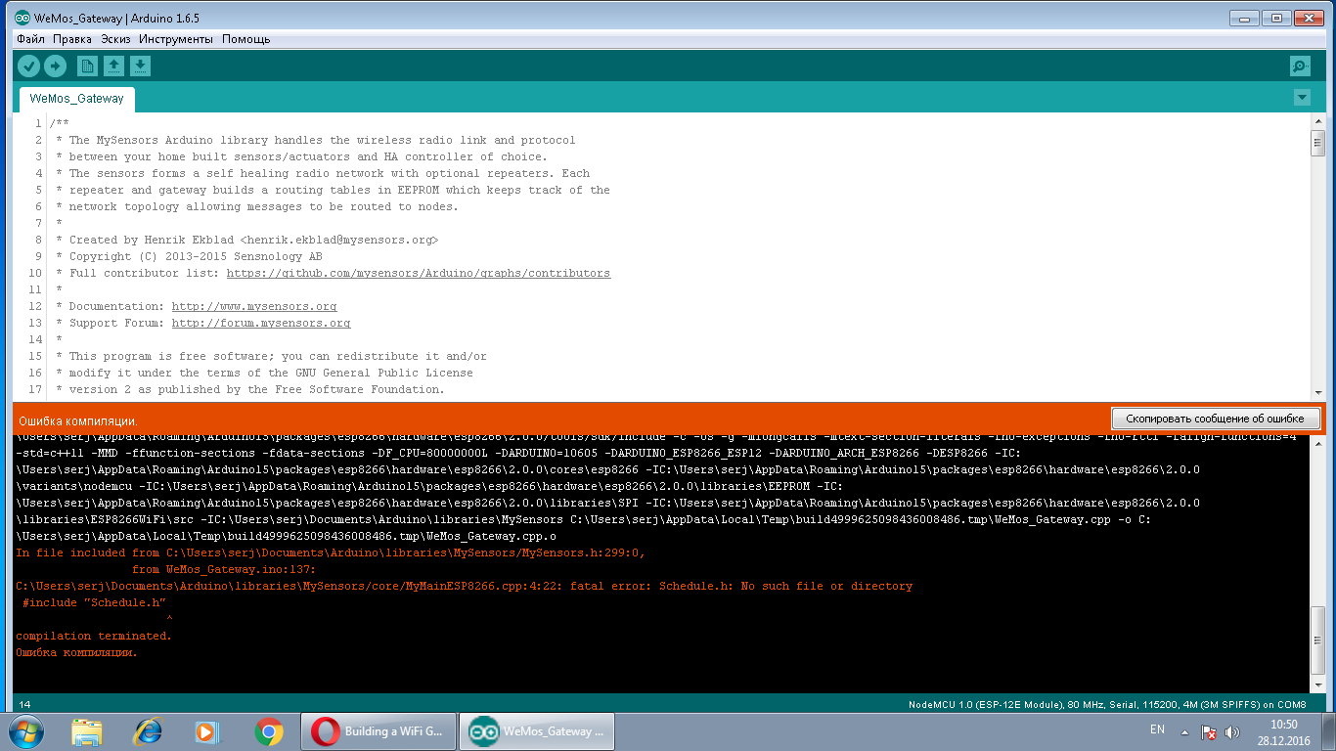The height and width of the screenshot is (751, 1336).
Task: Open the GitHub contributors link
Action: (419, 273)
